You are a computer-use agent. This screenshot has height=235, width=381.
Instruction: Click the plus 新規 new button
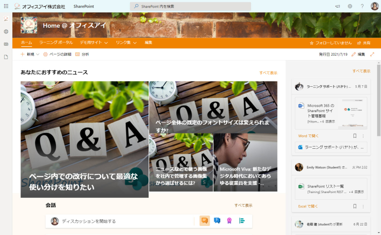pos(28,54)
